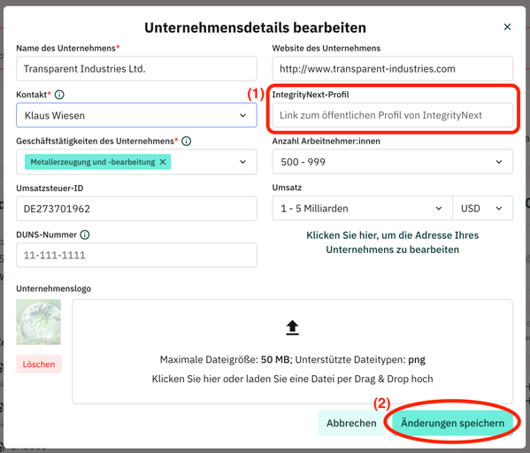The image size is (530, 453).
Task: Click info icon beside Geschäftstätigkeiten des Unternehmens
Action: (x=186, y=141)
